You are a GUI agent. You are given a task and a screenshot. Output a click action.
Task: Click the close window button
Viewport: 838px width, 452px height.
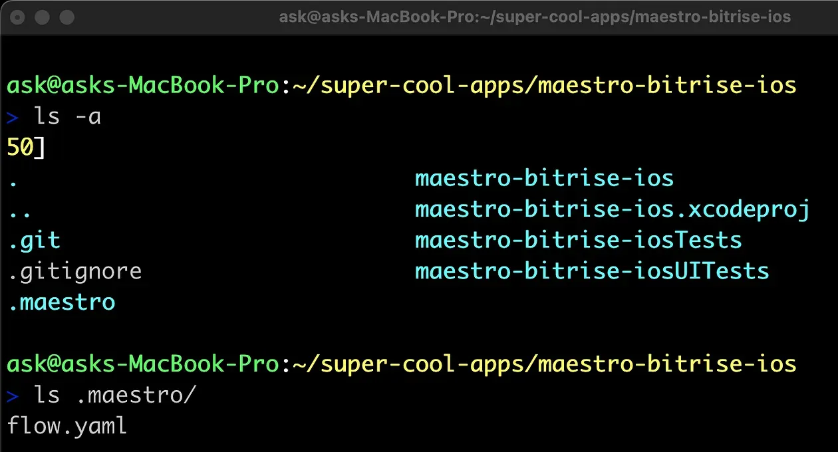pos(17,17)
